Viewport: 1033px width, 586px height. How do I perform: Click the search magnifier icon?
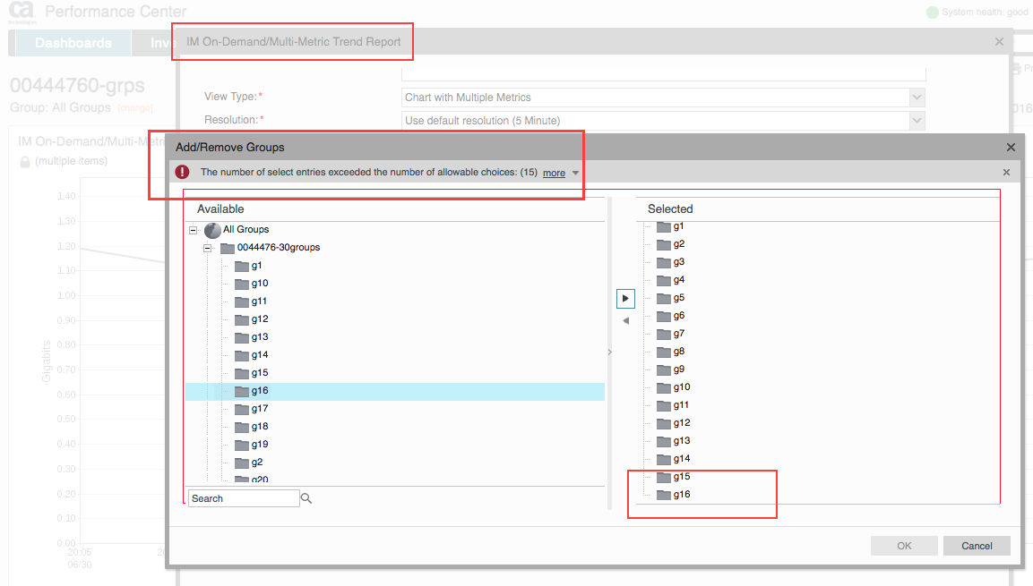(306, 498)
